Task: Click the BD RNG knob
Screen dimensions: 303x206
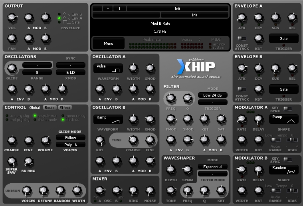Action: coord(29,161)
